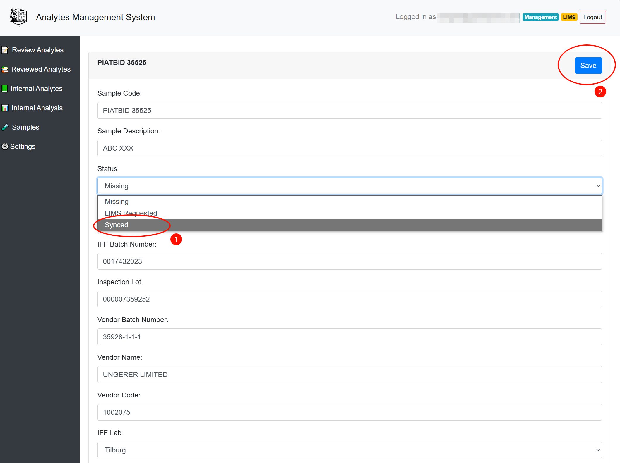
Task: Click the yellow LIMS badge
Action: (x=569, y=17)
